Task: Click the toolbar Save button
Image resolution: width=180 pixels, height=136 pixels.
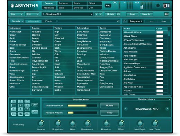Action: [x=132, y=14]
